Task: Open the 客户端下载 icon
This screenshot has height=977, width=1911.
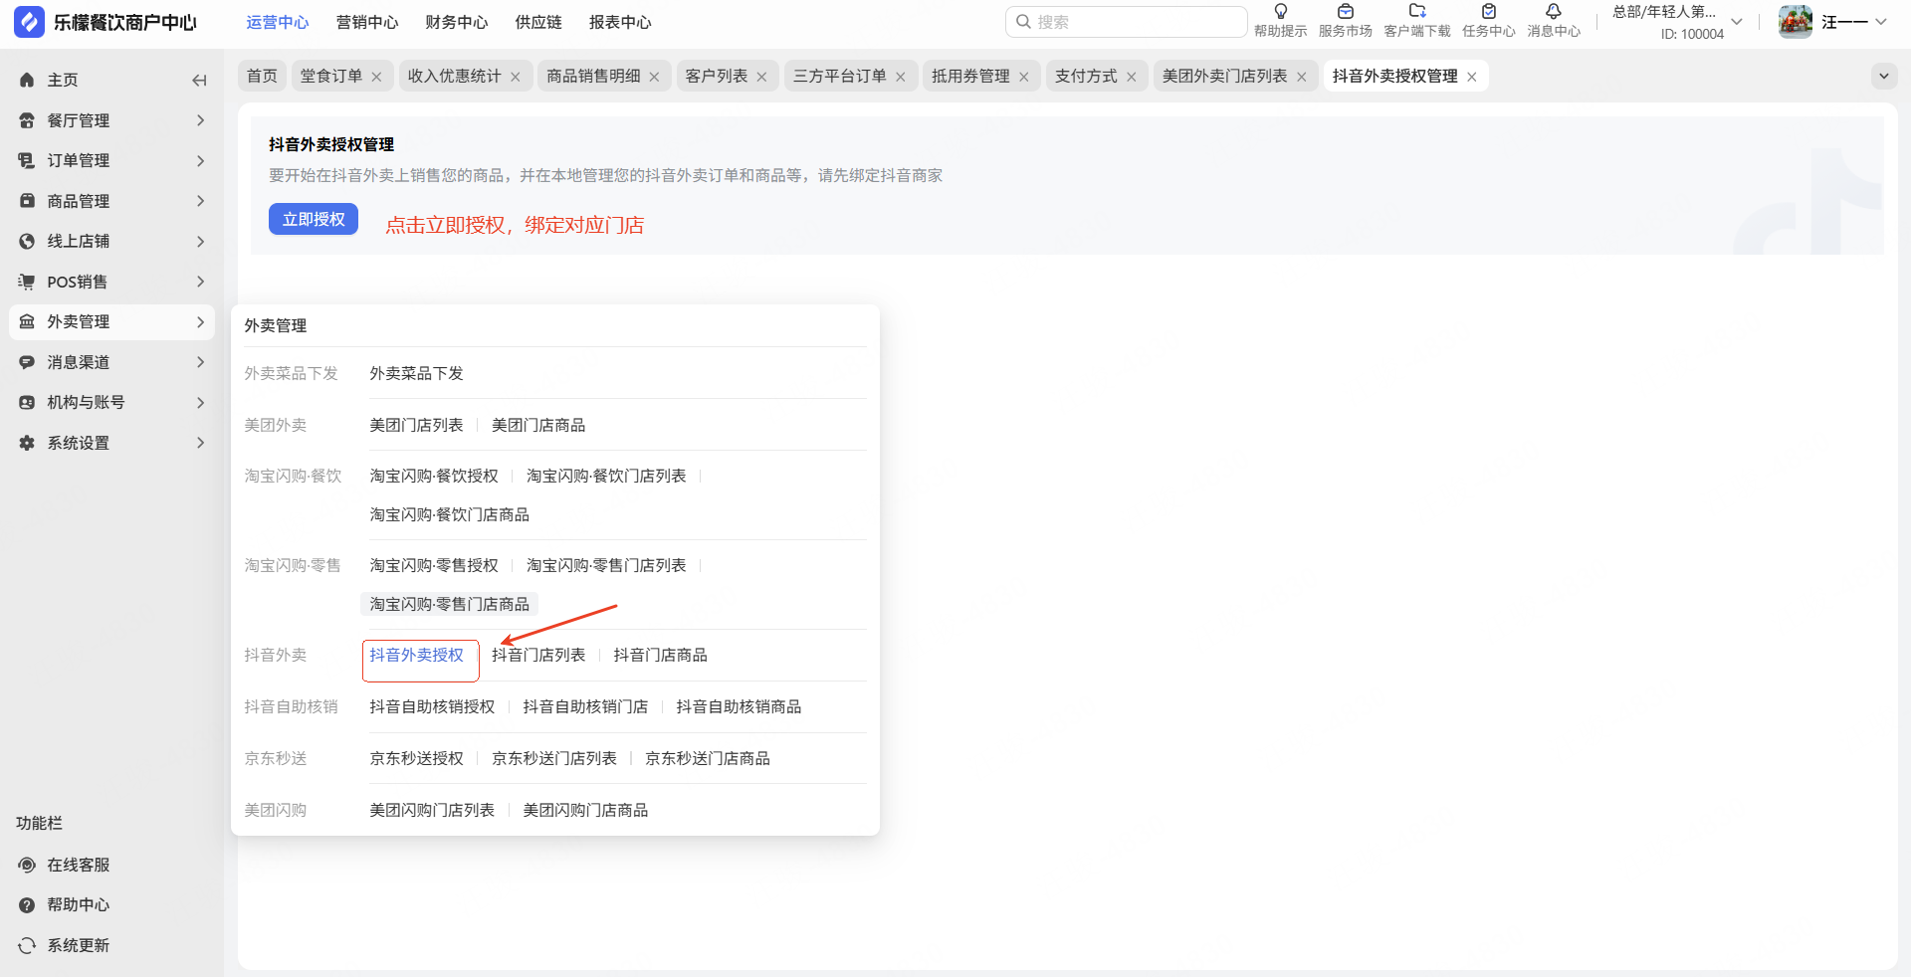Action: point(1417,12)
